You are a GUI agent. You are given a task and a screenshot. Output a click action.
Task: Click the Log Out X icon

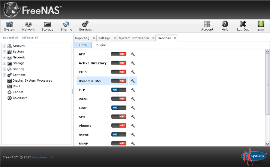pos(243,24)
